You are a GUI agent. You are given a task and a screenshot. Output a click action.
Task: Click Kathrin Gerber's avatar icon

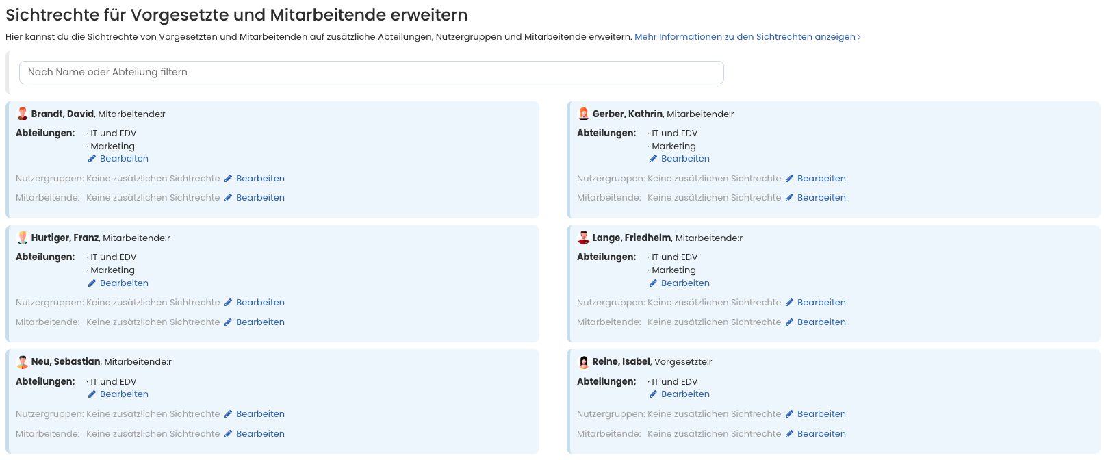pyautogui.click(x=584, y=114)
